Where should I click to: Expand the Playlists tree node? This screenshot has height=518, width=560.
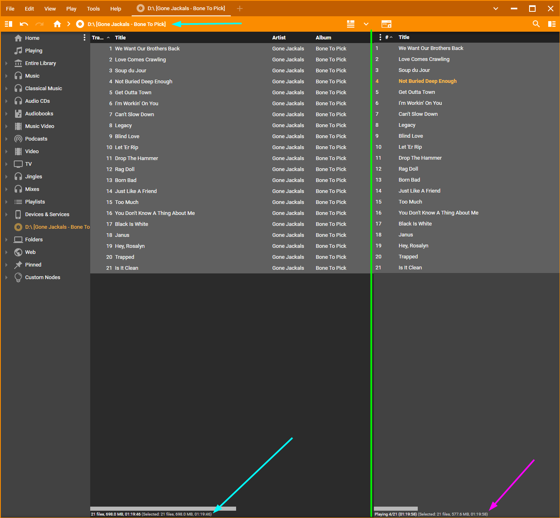[x=6, y=202]
